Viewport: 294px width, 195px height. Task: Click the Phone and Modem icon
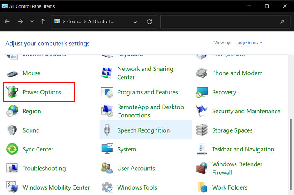coord(202,73)
